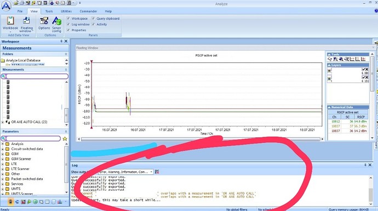Click the chart horizontal scrollbar
Viewport: 378px width, 211px height.
[x=201, y=139]
